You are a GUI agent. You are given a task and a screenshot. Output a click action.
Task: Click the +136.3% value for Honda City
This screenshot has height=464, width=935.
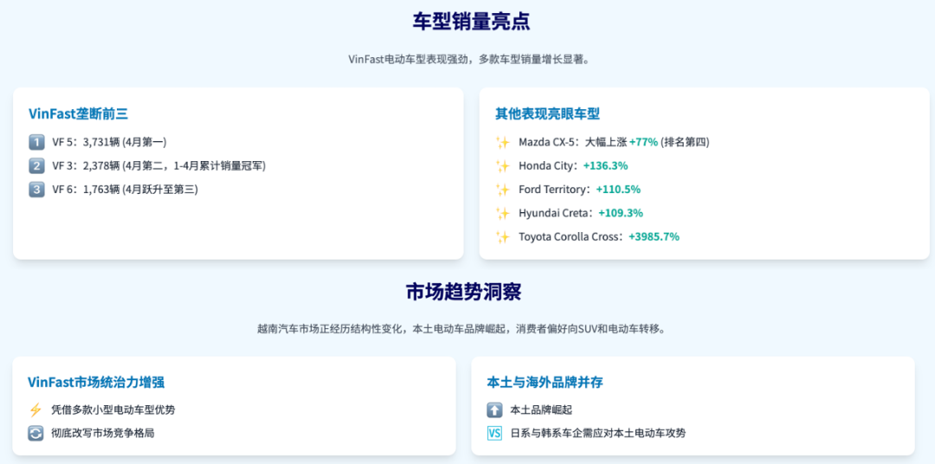point(605,166)
